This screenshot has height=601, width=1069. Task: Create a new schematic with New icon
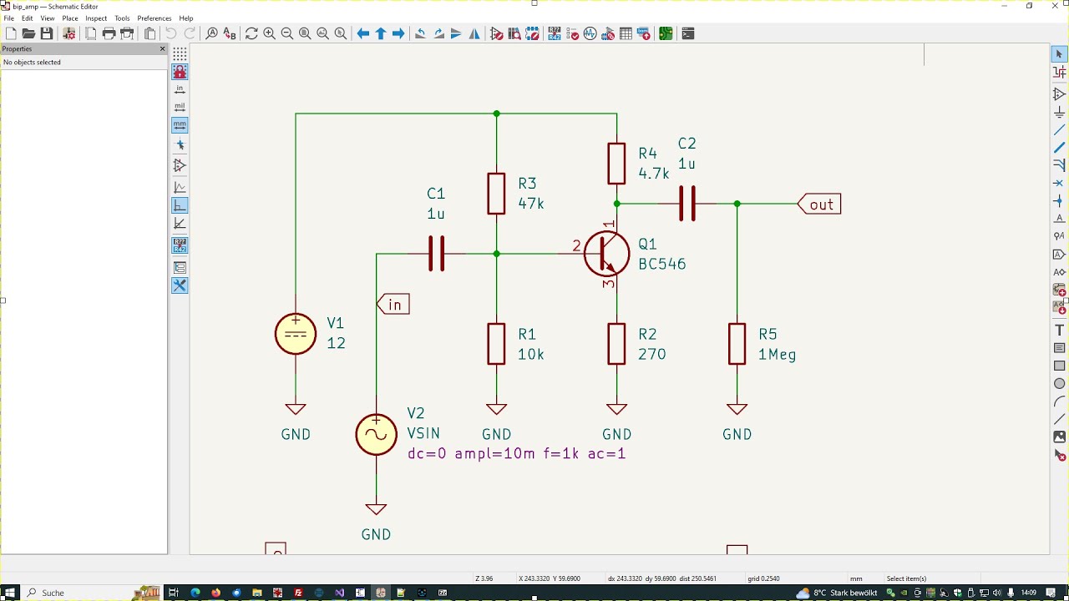11,33
